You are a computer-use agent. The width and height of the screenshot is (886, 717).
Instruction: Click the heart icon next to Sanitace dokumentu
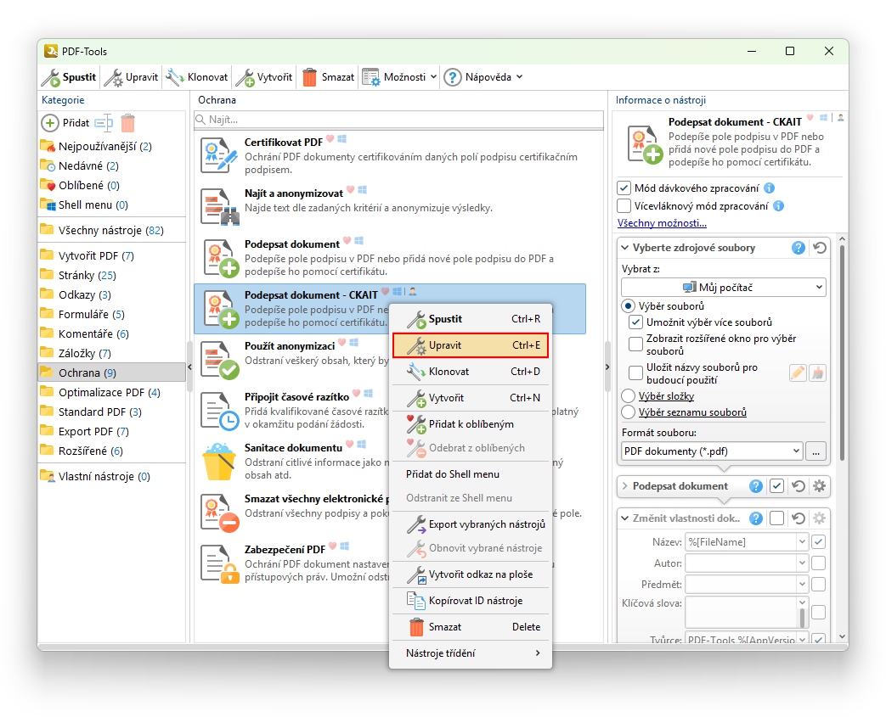350,445
